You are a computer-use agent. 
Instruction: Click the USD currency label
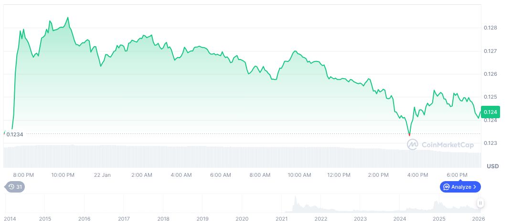492,166
